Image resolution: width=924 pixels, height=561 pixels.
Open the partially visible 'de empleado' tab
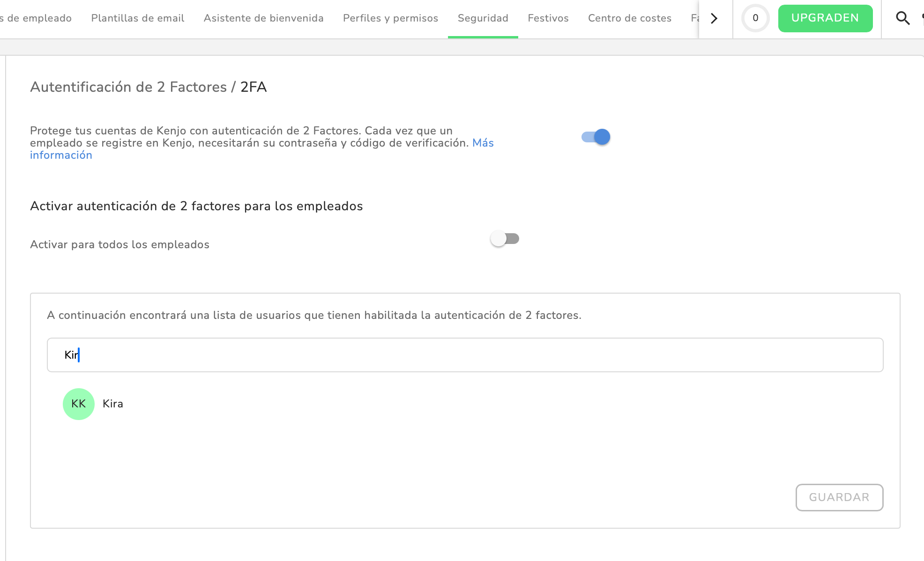pyautogui.click(x=37, y=18)
